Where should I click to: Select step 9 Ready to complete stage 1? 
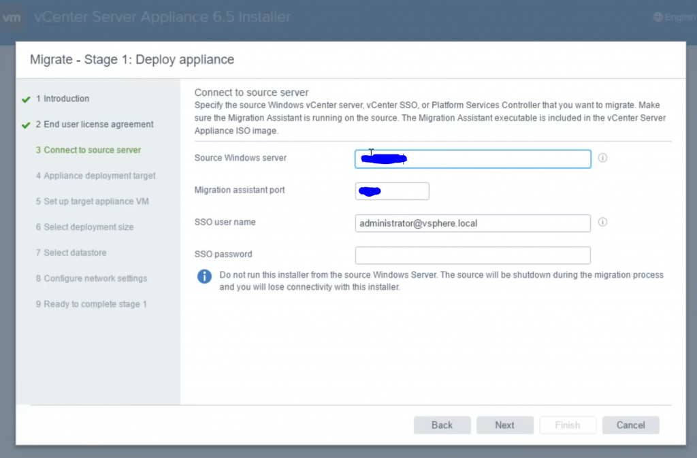pos(91,304)
